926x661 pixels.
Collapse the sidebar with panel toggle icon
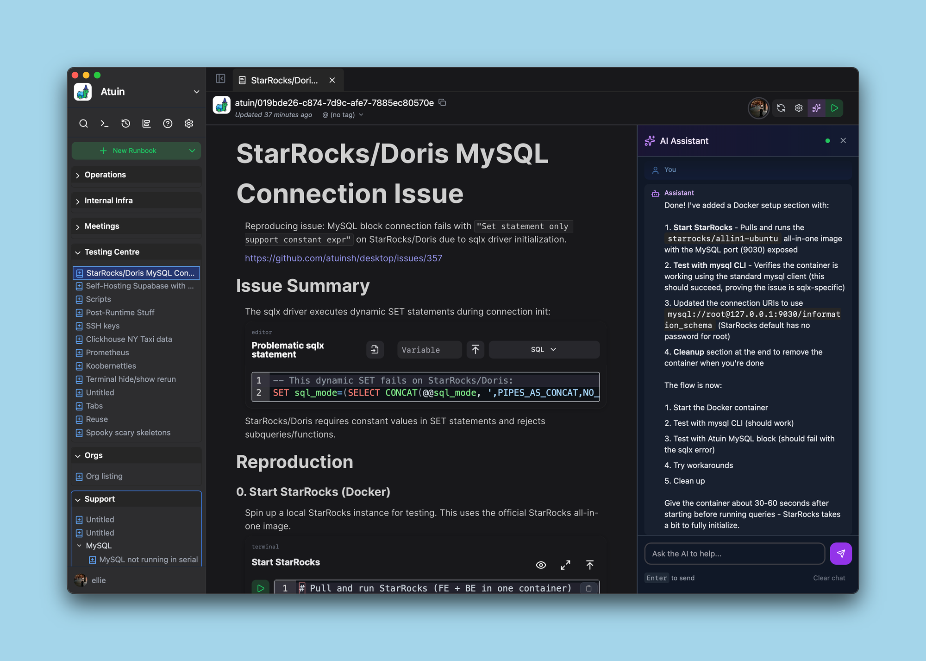click(220, 79)
